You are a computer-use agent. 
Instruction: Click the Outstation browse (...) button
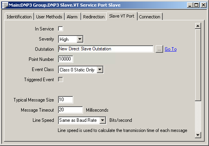(x=159, y=49)
